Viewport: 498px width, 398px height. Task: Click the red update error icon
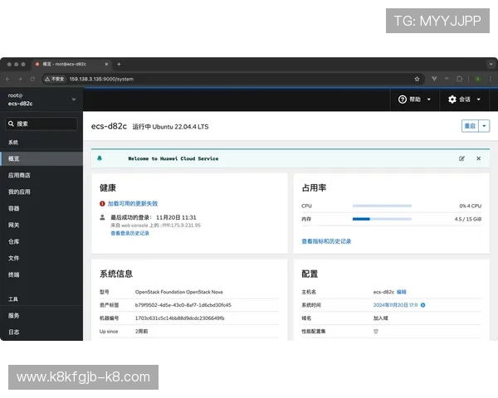[102, 204]
